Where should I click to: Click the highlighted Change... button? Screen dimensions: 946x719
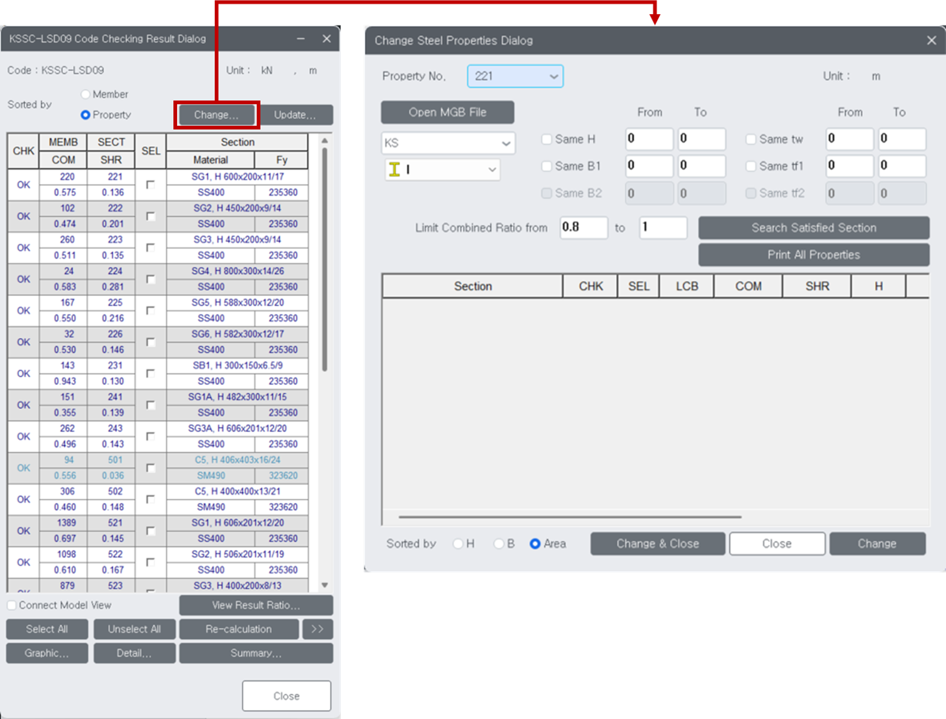tap(216, 115)
